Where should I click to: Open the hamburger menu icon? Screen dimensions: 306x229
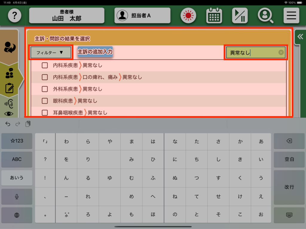coord(291,16)
